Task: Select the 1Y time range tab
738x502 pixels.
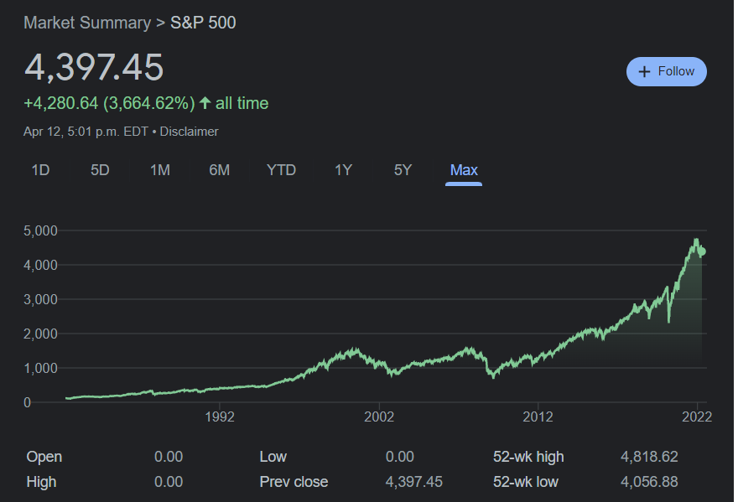Action: point(343,170)
